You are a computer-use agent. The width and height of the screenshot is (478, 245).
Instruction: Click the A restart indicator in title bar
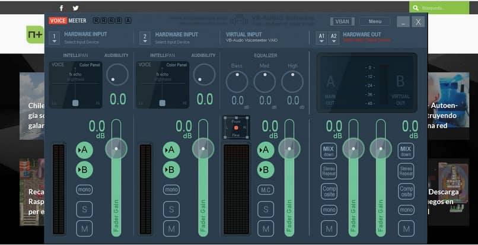[x=128, y=20]
